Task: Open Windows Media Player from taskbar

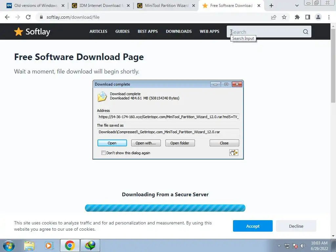Action: click(x=49, y=245)
